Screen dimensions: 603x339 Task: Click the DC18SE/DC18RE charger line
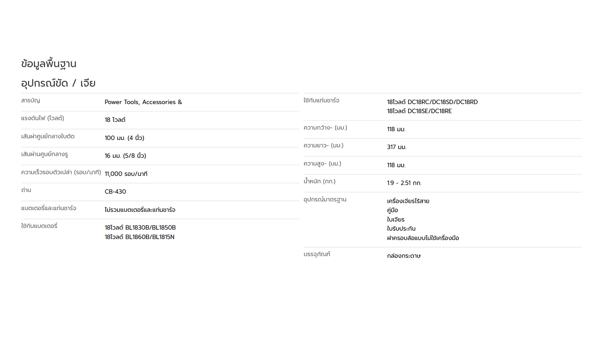(419, 111)
